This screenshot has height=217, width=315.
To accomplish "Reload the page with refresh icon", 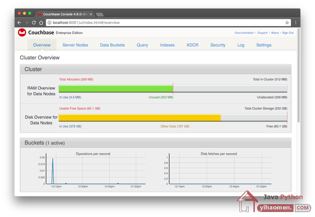I will point(34,22).
